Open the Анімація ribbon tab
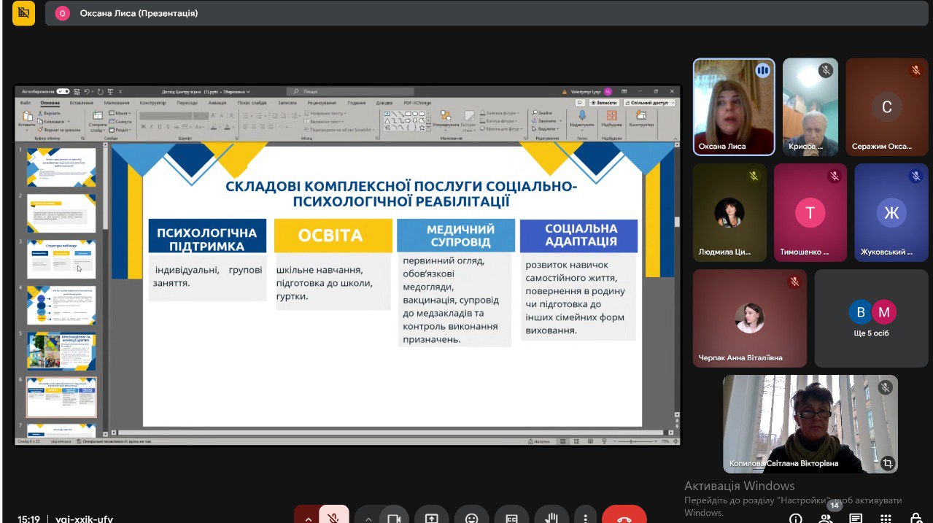The width and height of the screenshot is (933, 523). [217, 103]
